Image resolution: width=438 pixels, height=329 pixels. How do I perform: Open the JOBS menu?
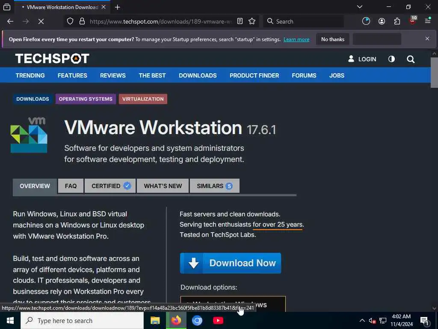coord(337,75)
